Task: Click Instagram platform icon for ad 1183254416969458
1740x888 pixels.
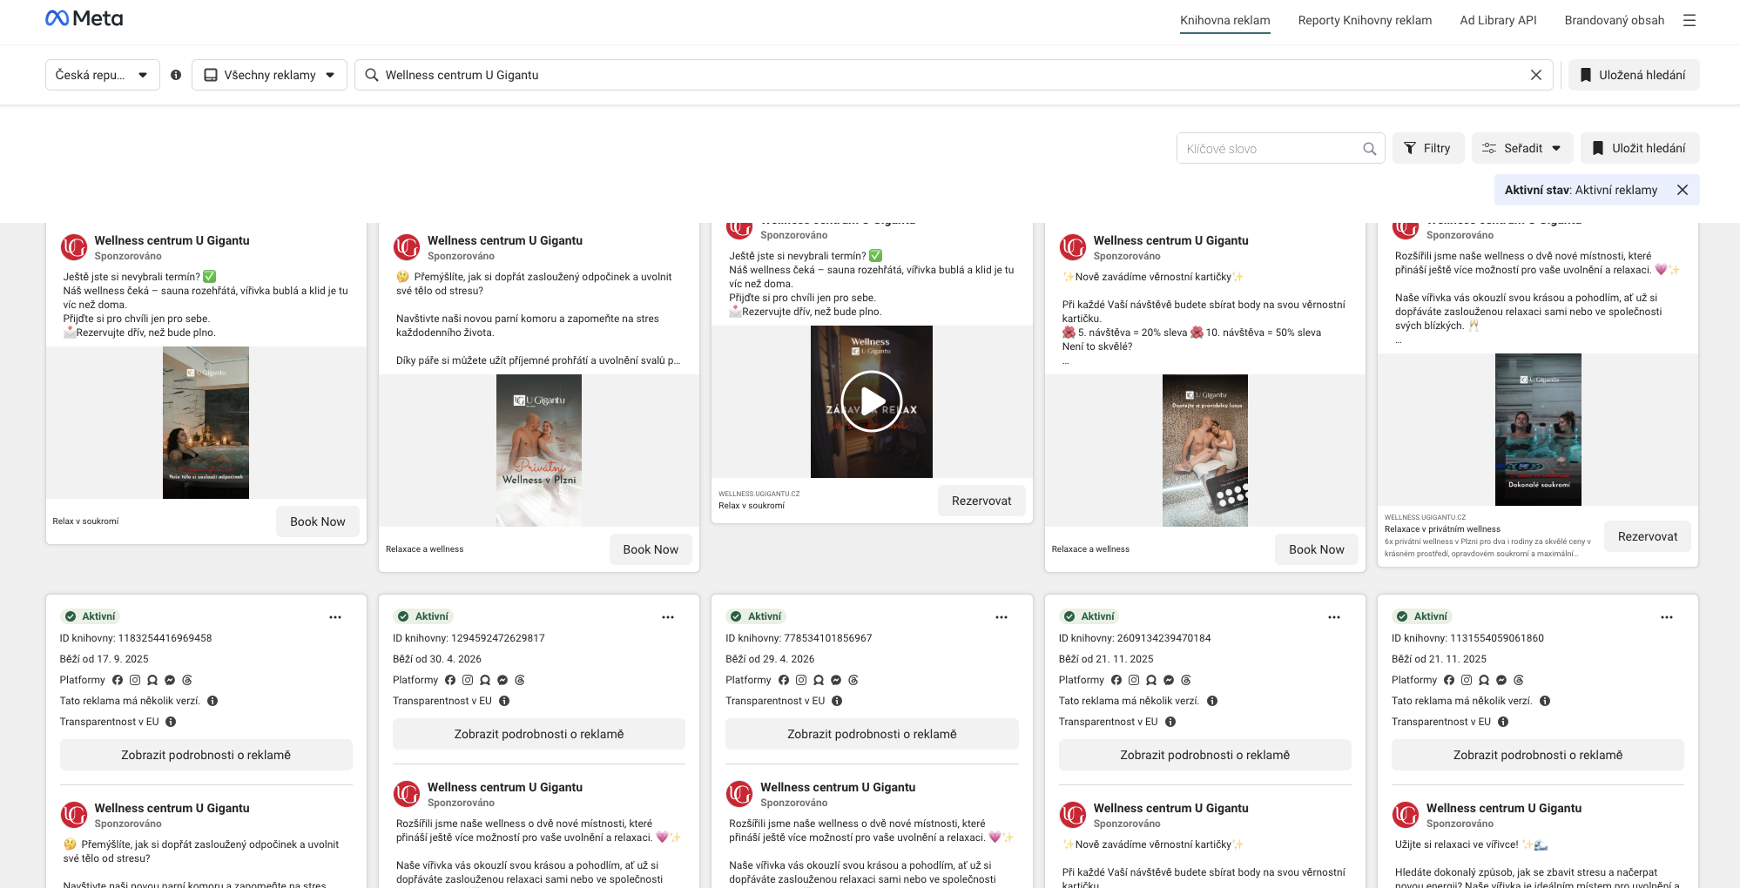Action: [135, 680]
